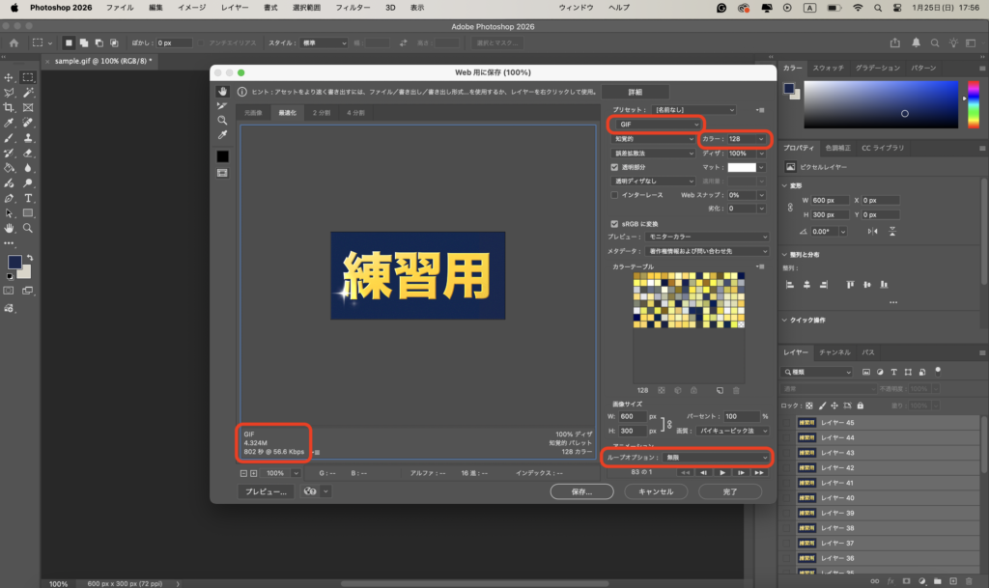Enable the インターレース checkbox

615,195
